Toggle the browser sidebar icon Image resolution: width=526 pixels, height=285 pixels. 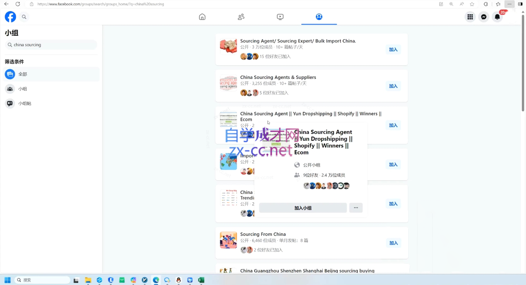coord(520,4)
